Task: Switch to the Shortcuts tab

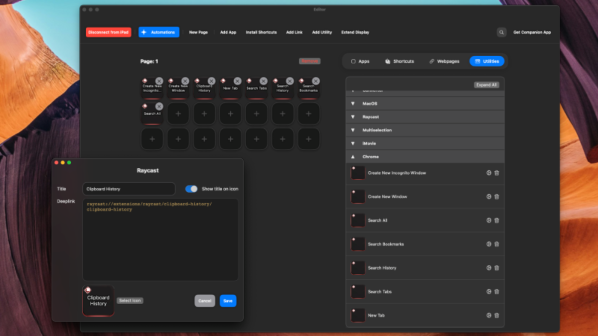Action: click(x=400, y=61)
